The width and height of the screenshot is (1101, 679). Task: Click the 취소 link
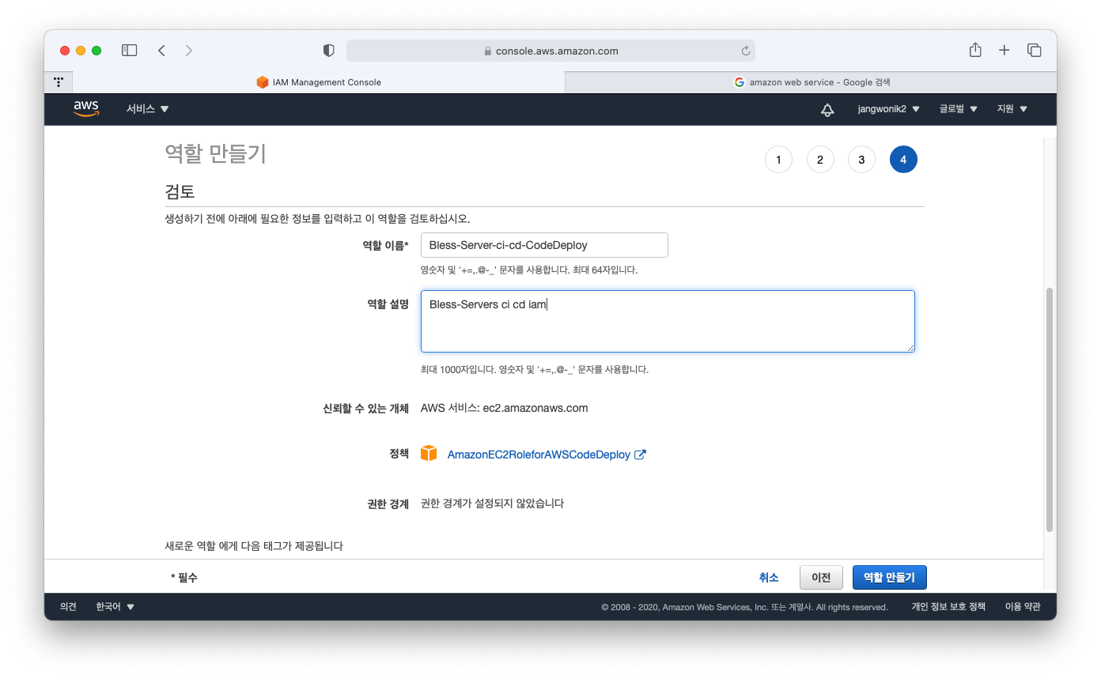coord(769,578)
